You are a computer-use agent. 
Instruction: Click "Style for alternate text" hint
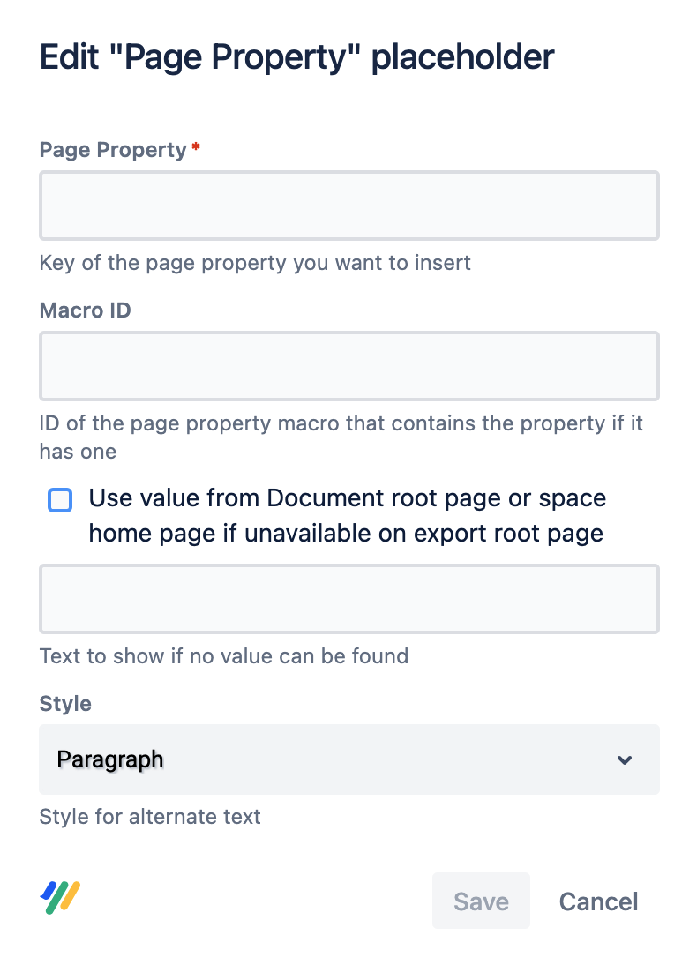150,817
